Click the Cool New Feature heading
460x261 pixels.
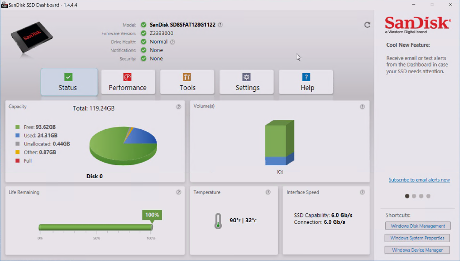(x=408, y=45)
